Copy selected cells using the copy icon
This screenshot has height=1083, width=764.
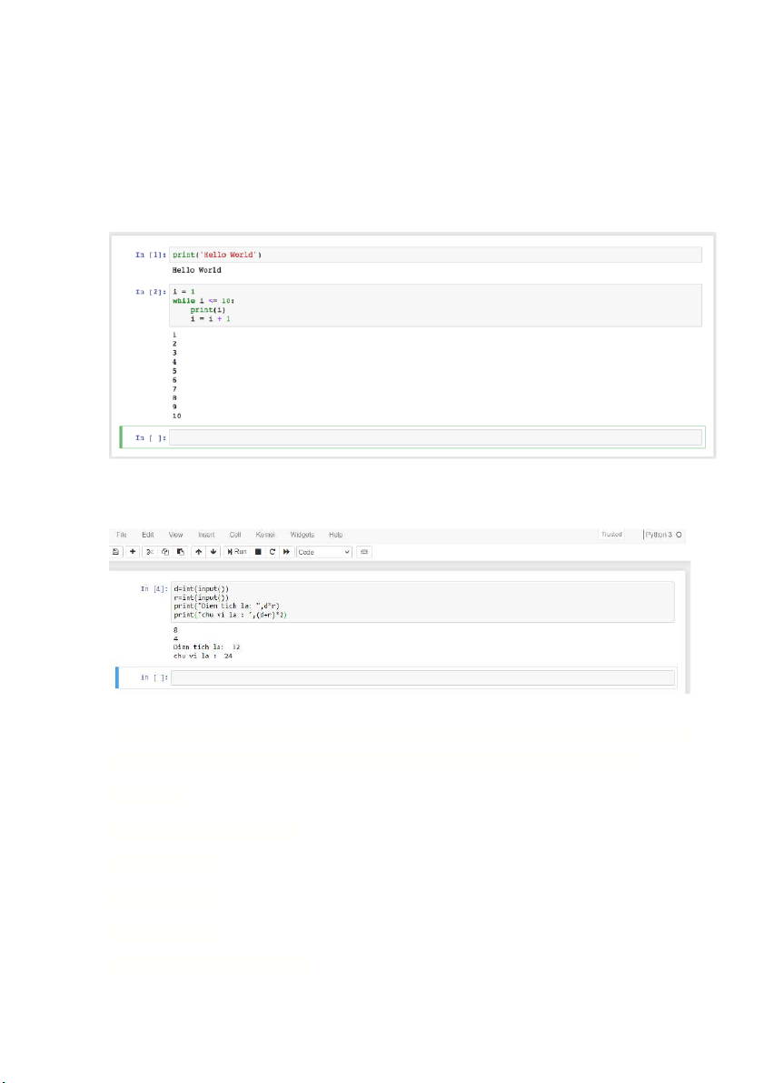click(165, 552)
